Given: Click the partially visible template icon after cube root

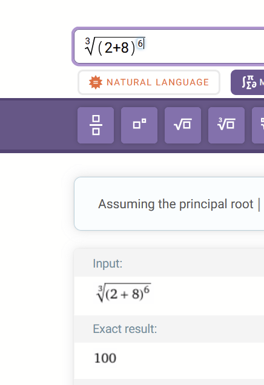Looking at the screenshot, I should [258, 125].
